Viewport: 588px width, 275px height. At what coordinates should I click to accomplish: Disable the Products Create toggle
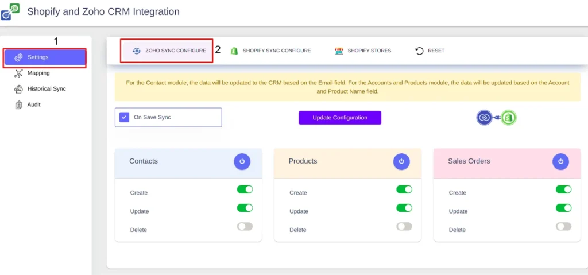[x=404, y=189]
